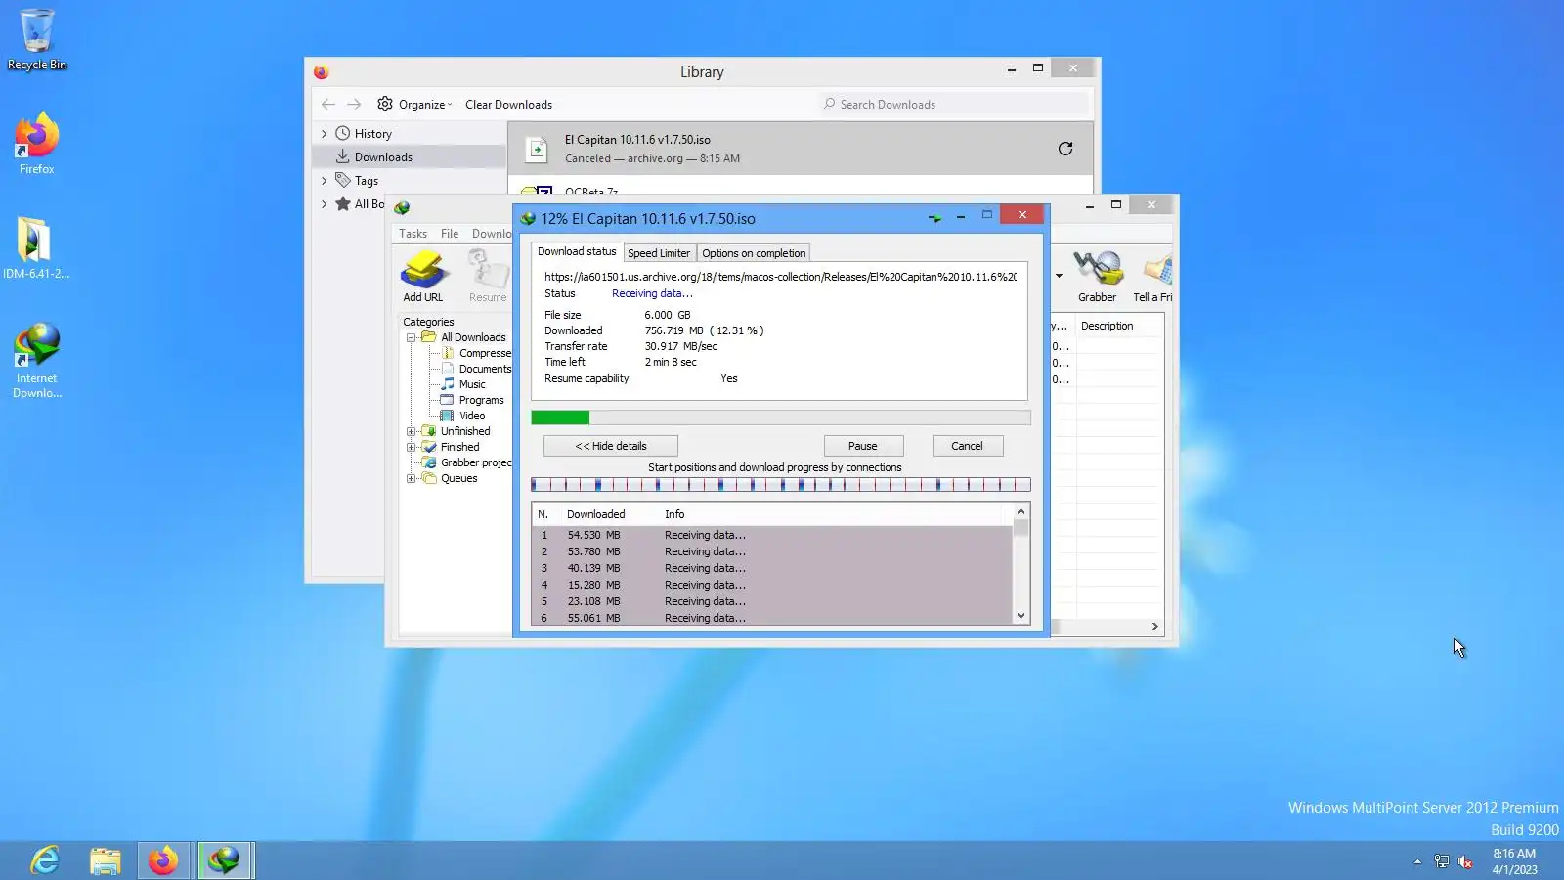The height and width of the screenshot is (880, 1564).
Task: Open the Downloads menu in IDM
Action: coord(492,234)
